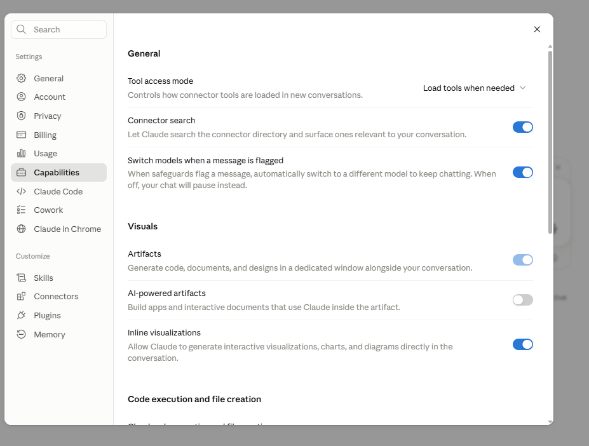The width and height of the screenshot is (589, 446).
Task: Expand the 'Load tools when needed' chevron
Action: (522, 88)
